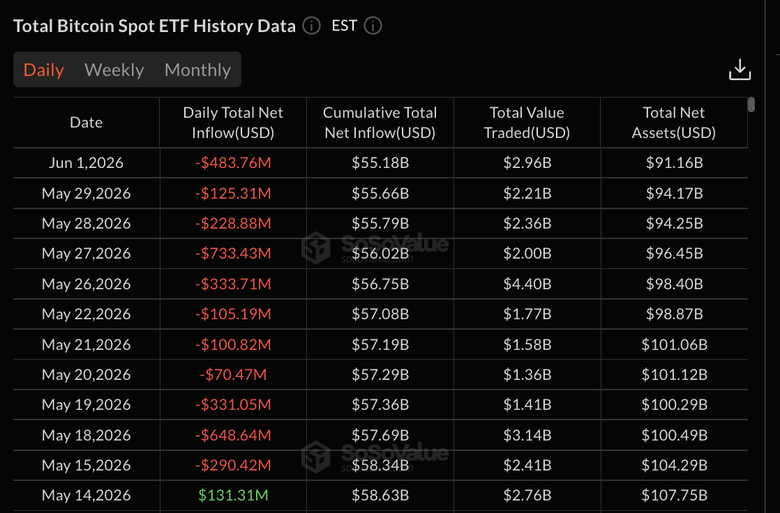Click the EST timezone label
Screen dimensions: 780x513
[344, 26]
